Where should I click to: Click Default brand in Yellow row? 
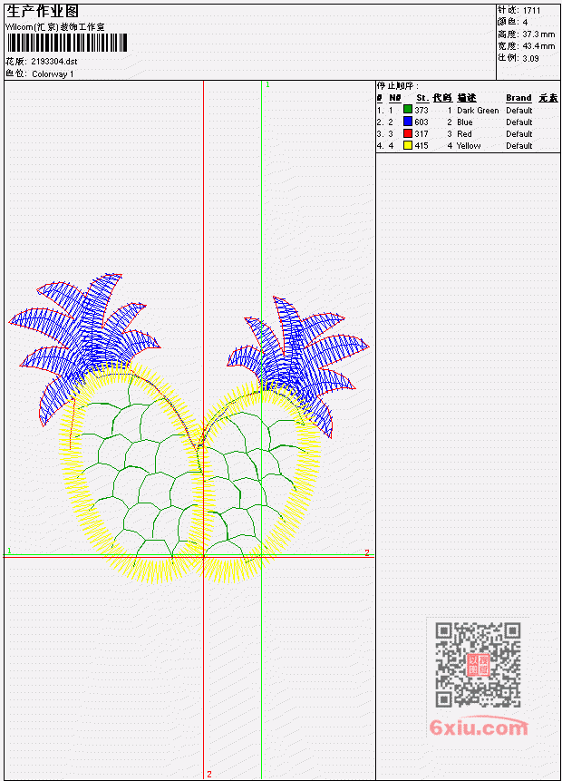pos(519,146)
